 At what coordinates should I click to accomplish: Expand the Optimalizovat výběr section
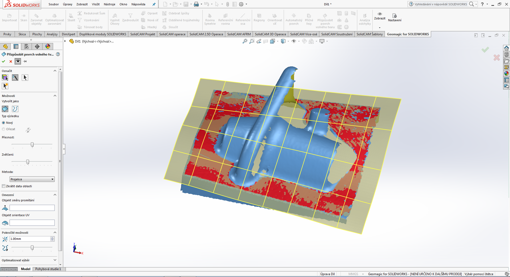(55, 260)
